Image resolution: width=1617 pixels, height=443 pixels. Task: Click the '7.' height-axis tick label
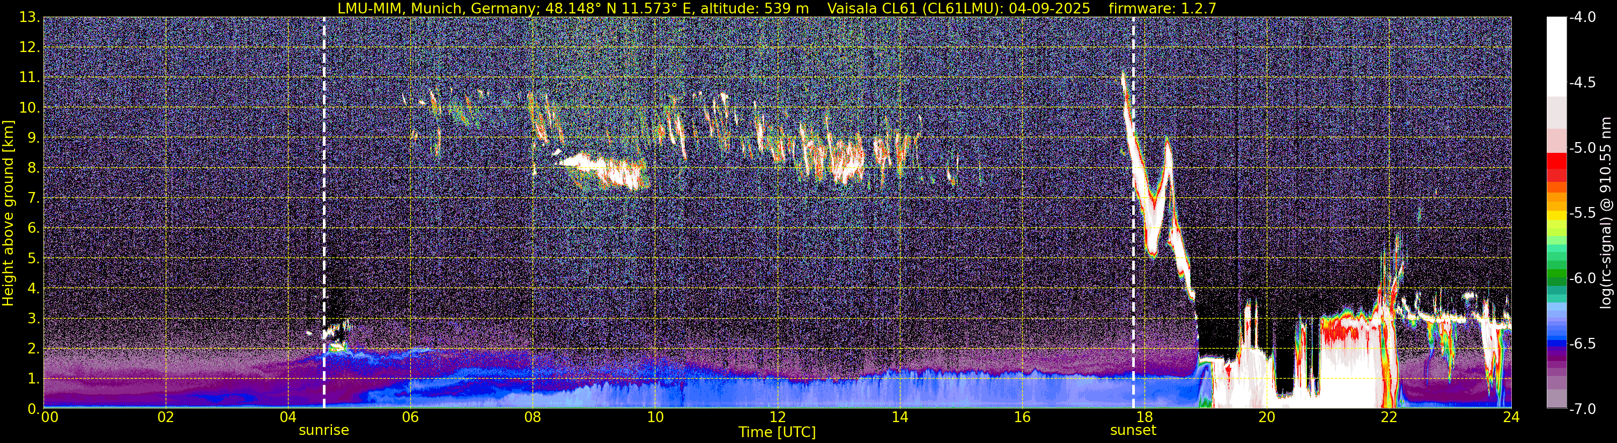point(34,198)
